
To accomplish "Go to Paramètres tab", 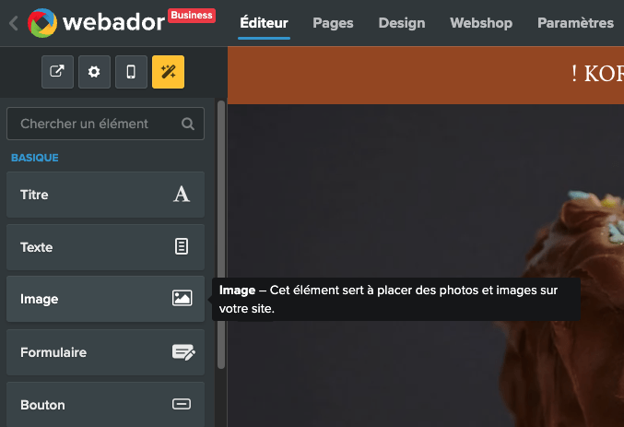I will click(575, 23).
